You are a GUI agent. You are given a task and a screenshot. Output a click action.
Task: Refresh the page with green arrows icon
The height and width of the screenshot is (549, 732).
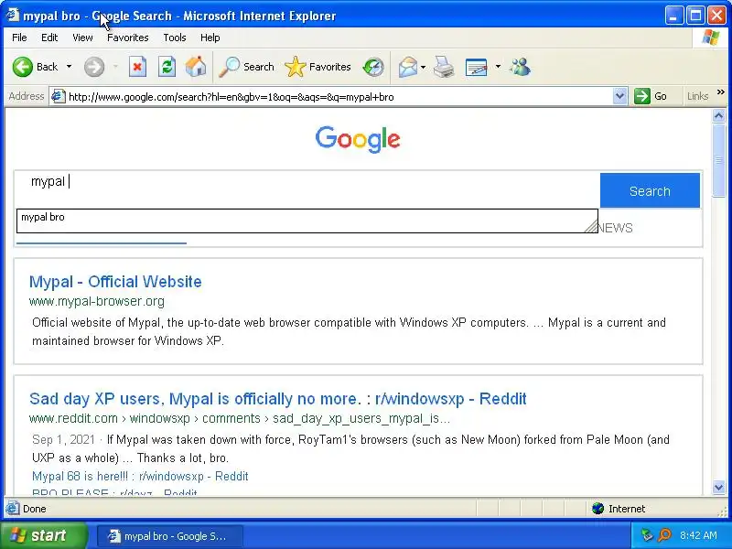point(167,67)
